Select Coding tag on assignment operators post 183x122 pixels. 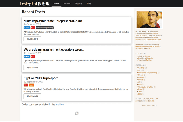tap(27, 56)
